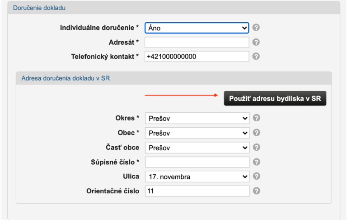347x220 pixels.
Task: Click the Okres * label
Action: pyautogui.click(x=127, y=118)
